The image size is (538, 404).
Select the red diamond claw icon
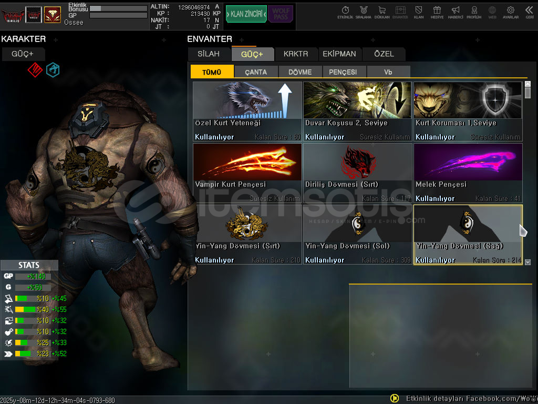(35, 70)
